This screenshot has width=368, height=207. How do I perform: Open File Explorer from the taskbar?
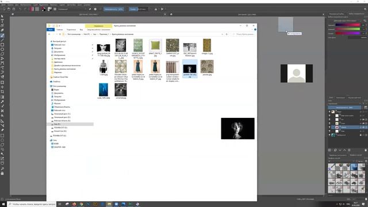pyautogui.click(x=109, y=204)
